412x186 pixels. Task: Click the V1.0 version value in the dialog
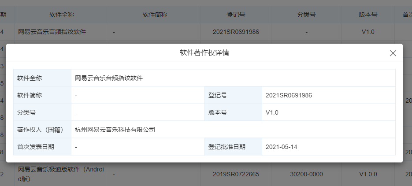(x=272, y=112)
